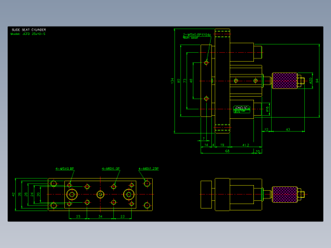Select the 4-M5x0.8P thread callout
The height and width of the screenshot is (248, 331).
(x=65, y=169)
